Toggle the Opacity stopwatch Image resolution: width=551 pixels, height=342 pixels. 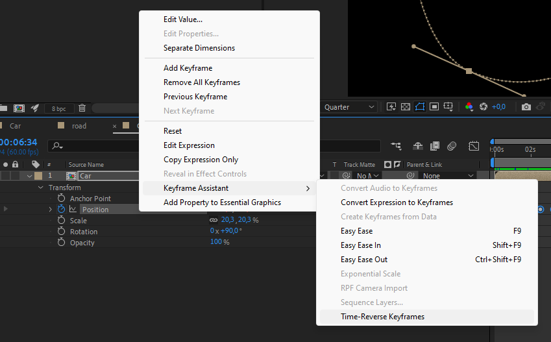point(62,243)
